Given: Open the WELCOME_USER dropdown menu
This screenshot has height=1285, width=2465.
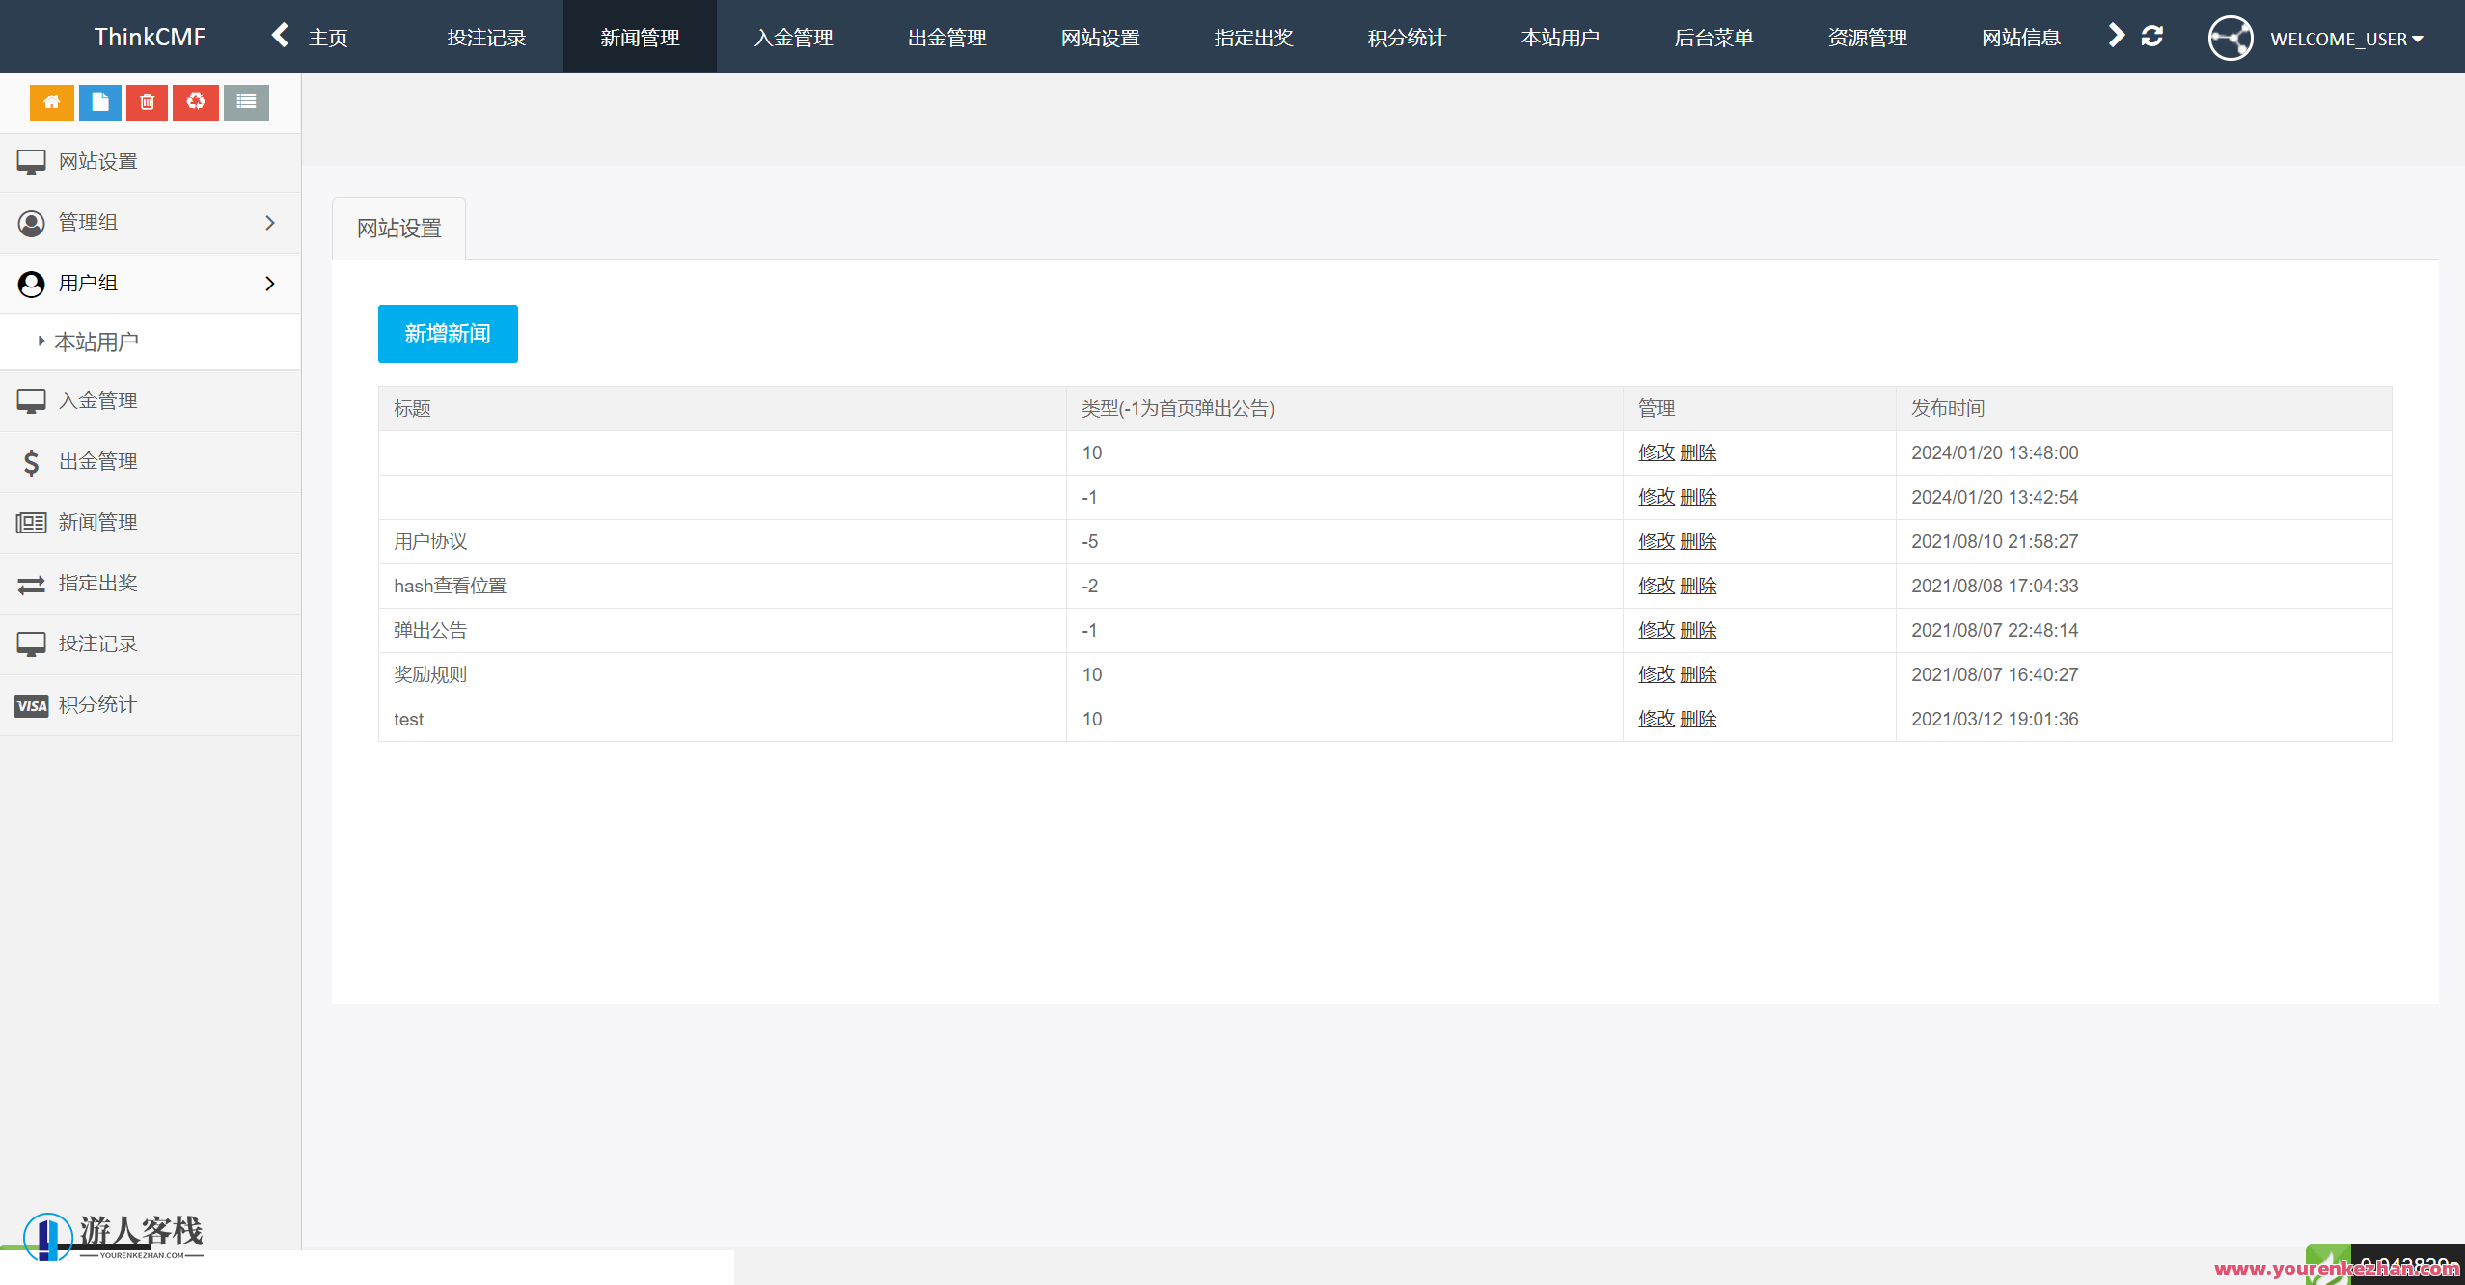Looking at the screenshot, I should click(2345, 40).
